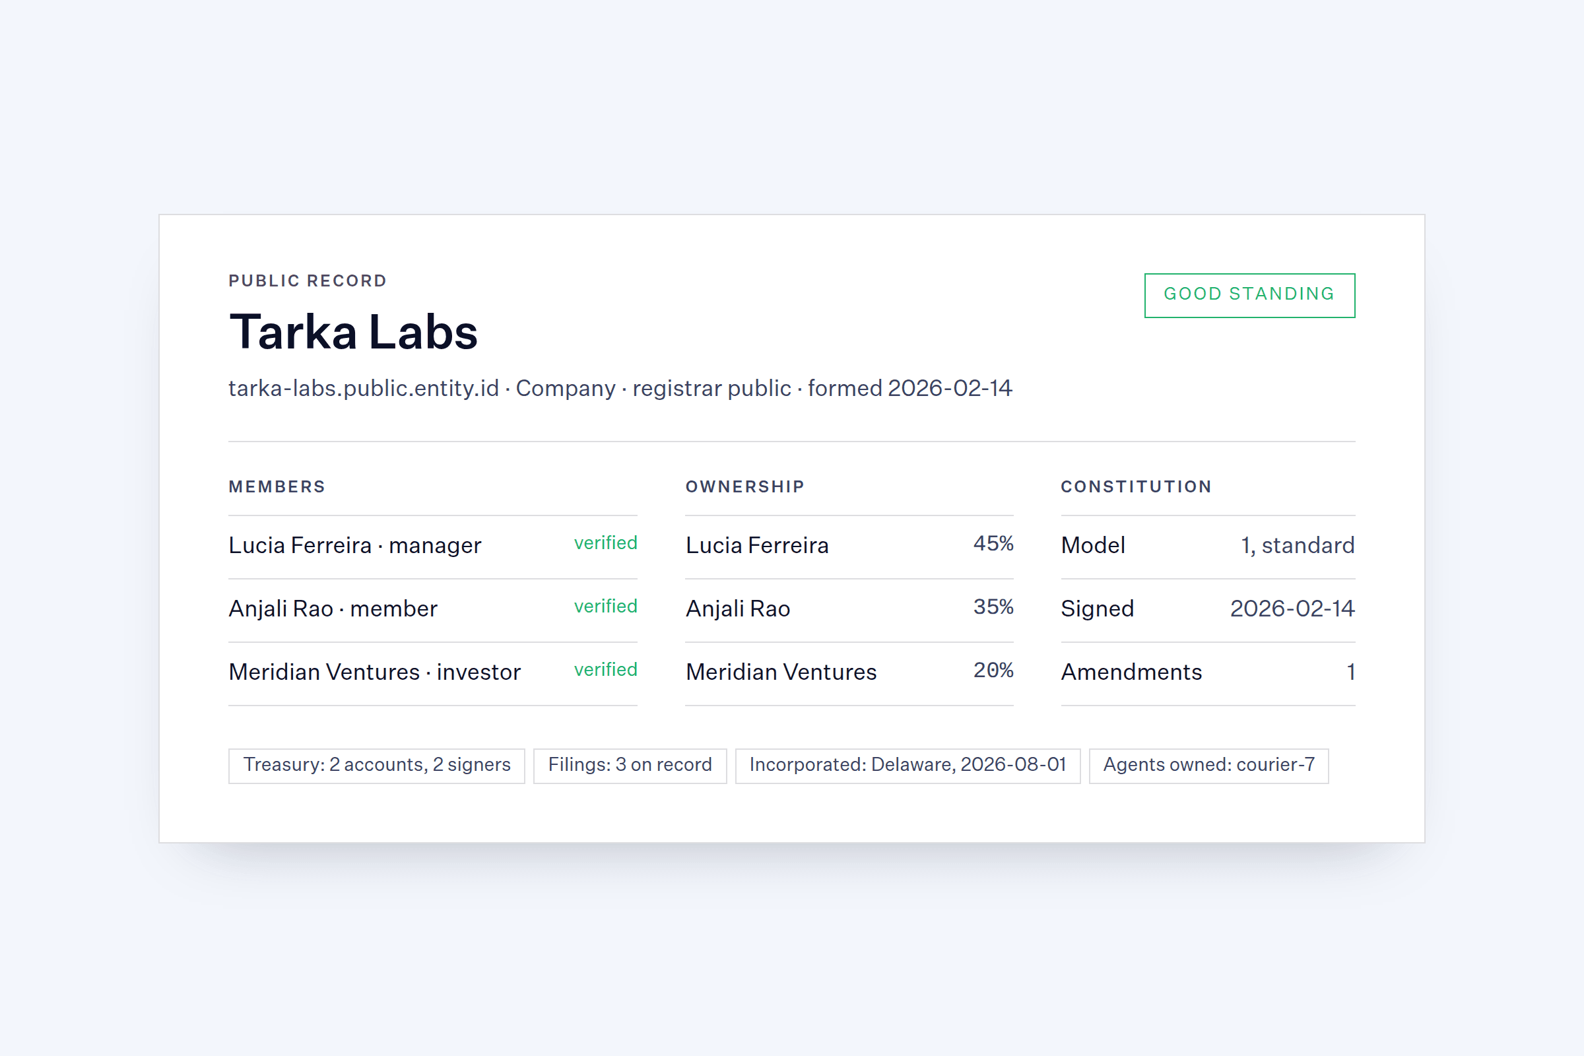Click the MEMBERS section header
Viewport: 1584px width, 1056px height.
(x=277, y=486)
